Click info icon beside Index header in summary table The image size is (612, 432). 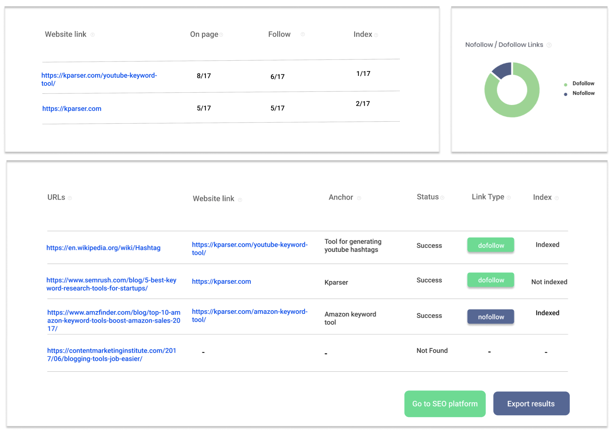(x=376, y=35)
